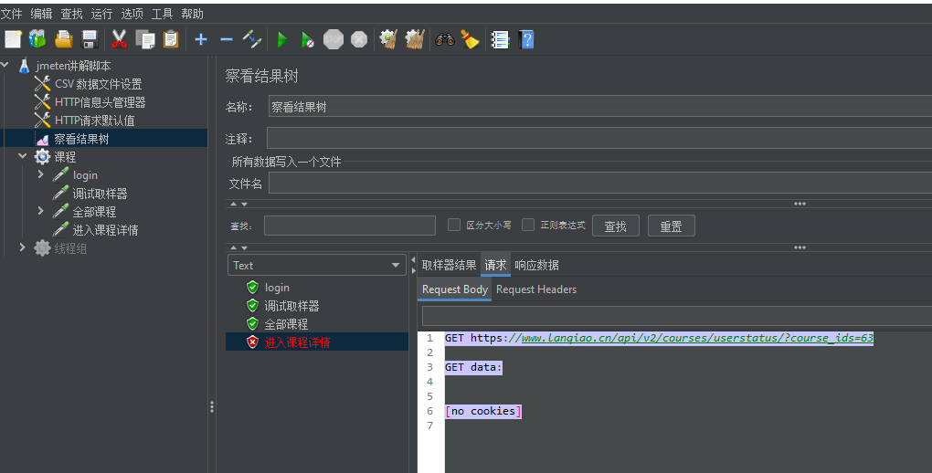
Task: Click the Reset Search broom icon
Action: pos(471,39)
